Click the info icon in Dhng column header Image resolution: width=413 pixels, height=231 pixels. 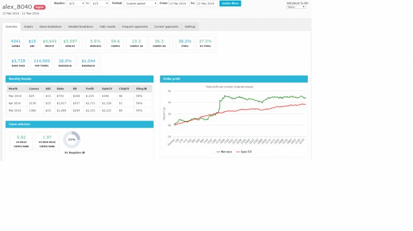tap(145, 89)
